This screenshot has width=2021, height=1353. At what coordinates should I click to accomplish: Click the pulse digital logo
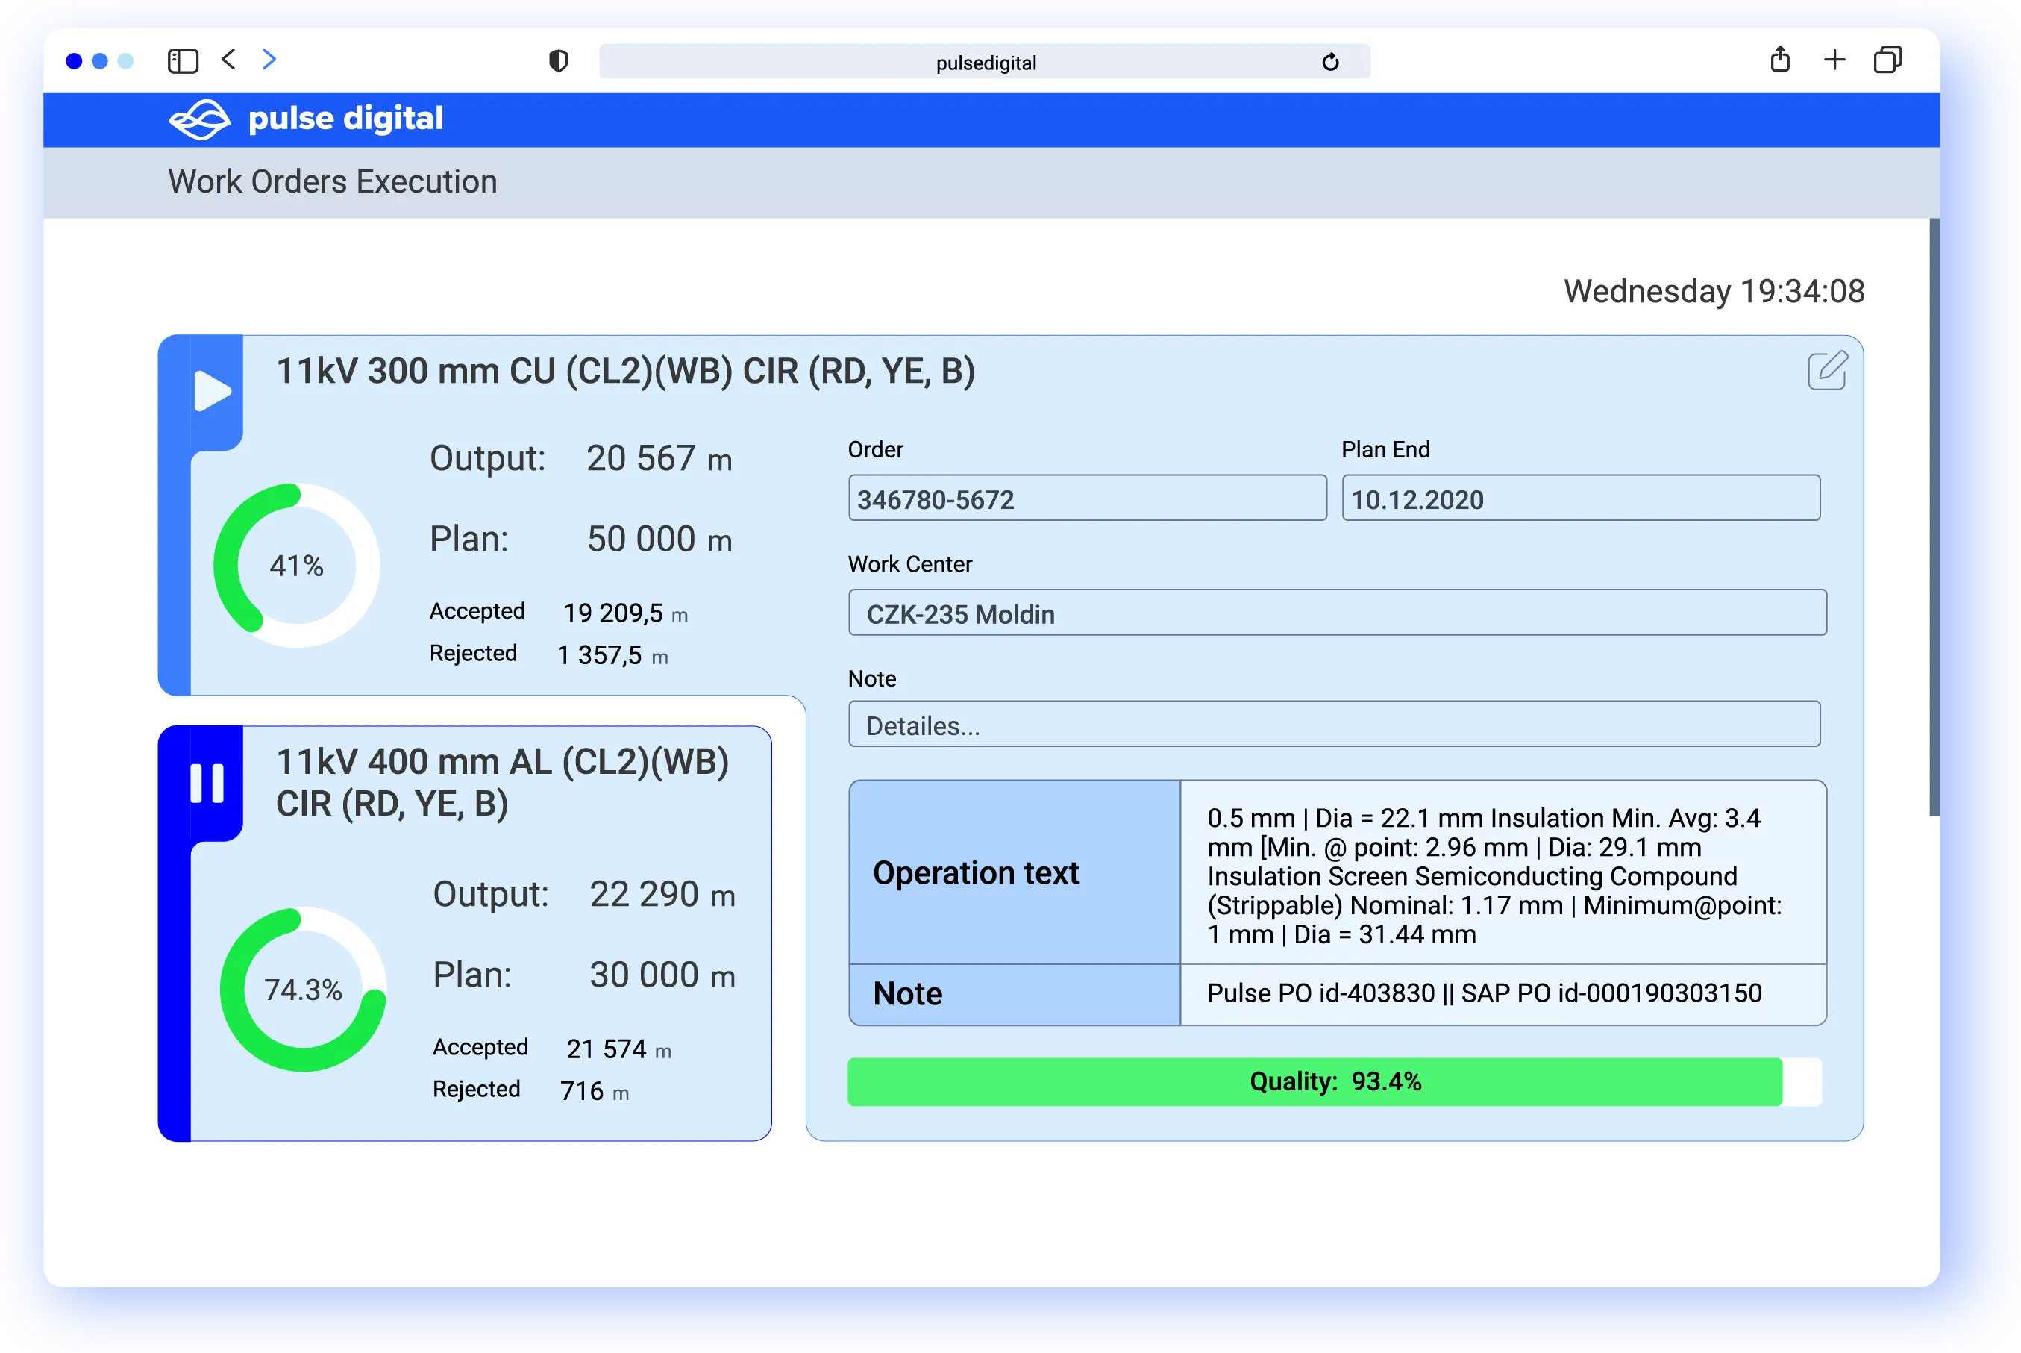(306, 119)
